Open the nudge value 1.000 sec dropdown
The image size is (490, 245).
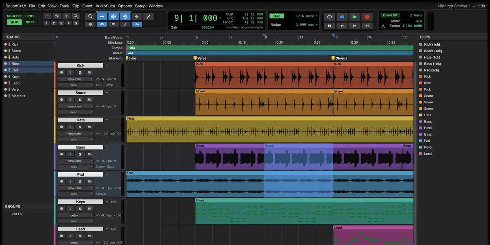pyautogui.click(x=306, y=24)
